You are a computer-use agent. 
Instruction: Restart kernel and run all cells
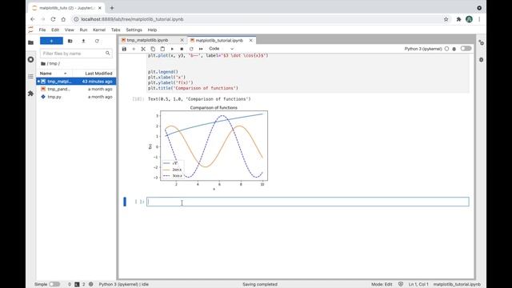[x=201, y=49]
